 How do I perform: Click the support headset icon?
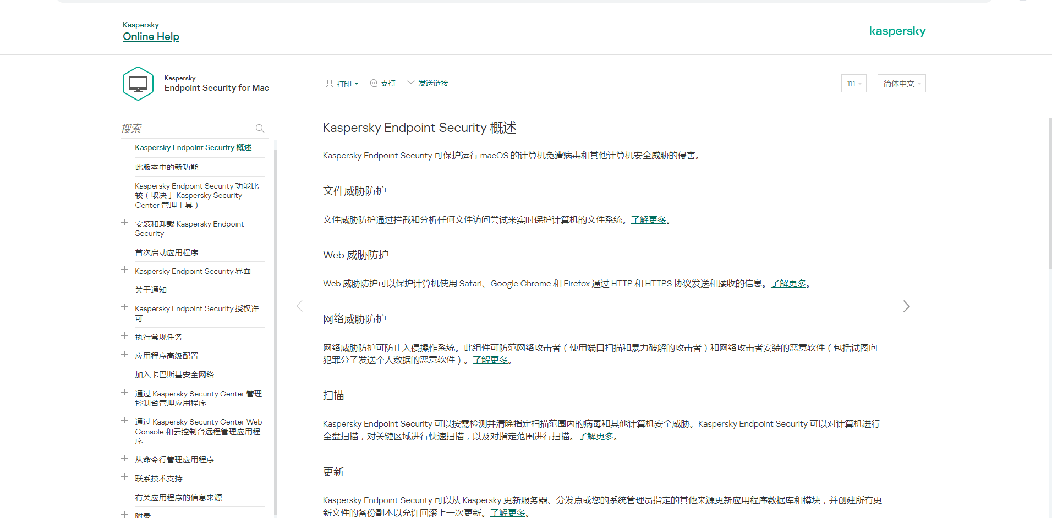click(374, 83)
